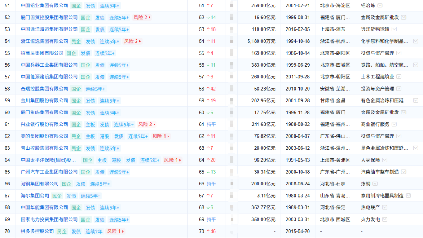Open 美的集团股份有限公司 page
Screen dimensions: 423x238
coord(44,136)
